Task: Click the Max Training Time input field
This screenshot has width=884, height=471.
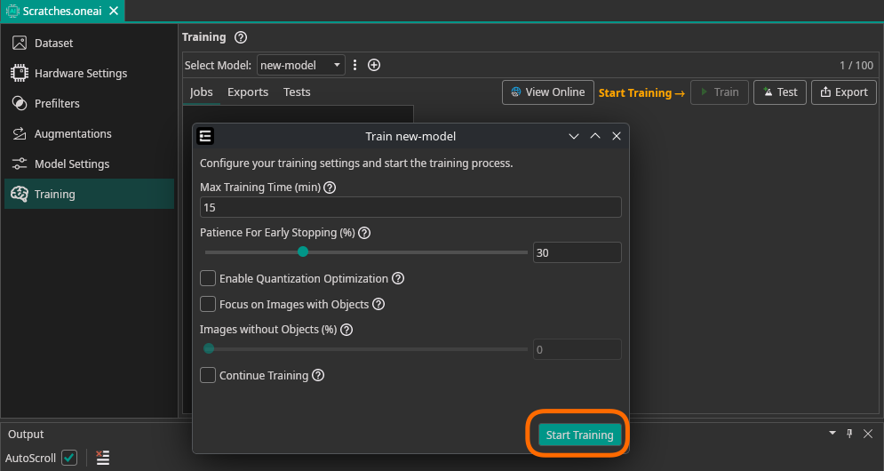Action: pos(410,207)
